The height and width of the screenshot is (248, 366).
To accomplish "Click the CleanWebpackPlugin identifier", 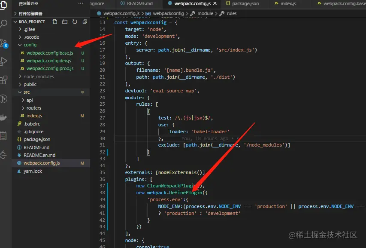I will pyautogui.click(x=173, y=186).
